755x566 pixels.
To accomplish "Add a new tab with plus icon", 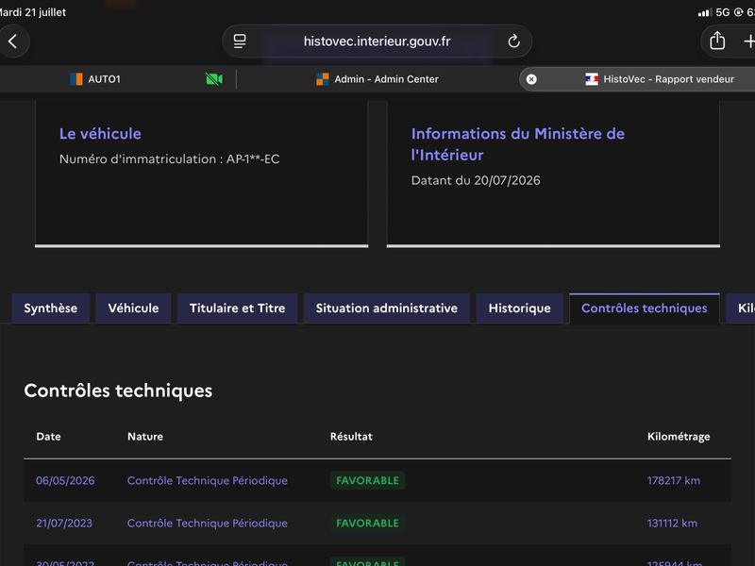I will pos(748,42).
